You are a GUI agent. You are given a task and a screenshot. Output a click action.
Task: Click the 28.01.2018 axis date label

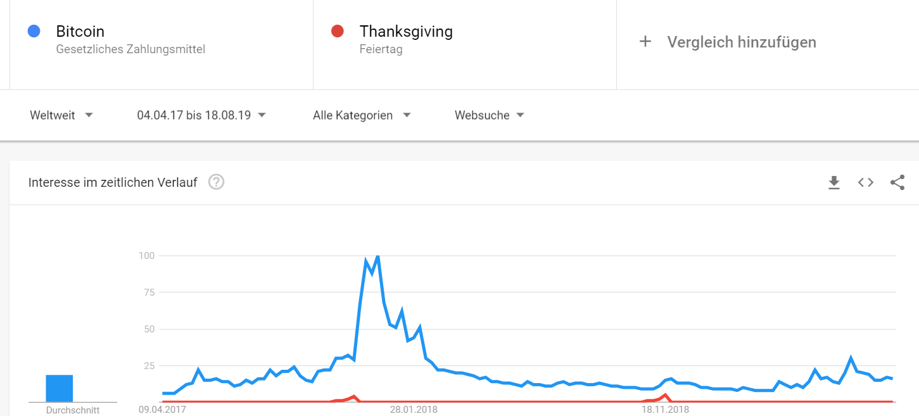pyautogui.click(x=414, y=410)
